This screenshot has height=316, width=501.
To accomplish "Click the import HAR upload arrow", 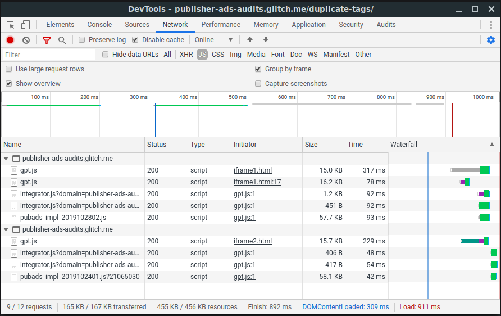I will pos(250,40).
